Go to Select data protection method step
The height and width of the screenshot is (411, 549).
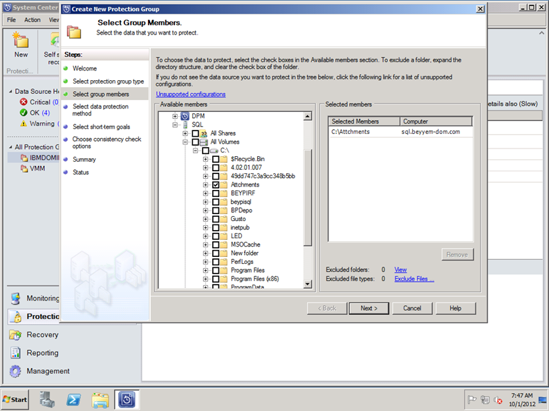(100, 110)
